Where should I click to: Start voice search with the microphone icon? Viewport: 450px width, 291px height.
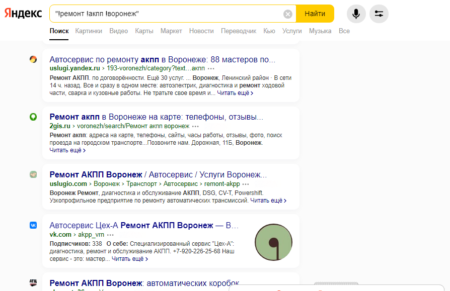356,14
